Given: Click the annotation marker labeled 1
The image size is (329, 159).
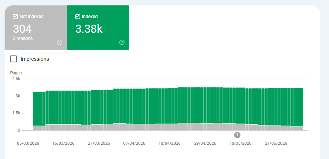Looking at the screenshot, I should tap(237, 135).
